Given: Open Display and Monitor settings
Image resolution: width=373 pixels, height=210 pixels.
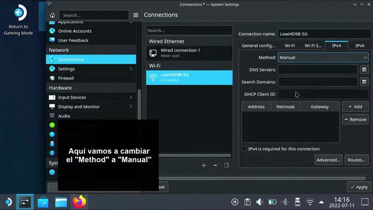Looking at the screenshot, I should click(91, 107).
